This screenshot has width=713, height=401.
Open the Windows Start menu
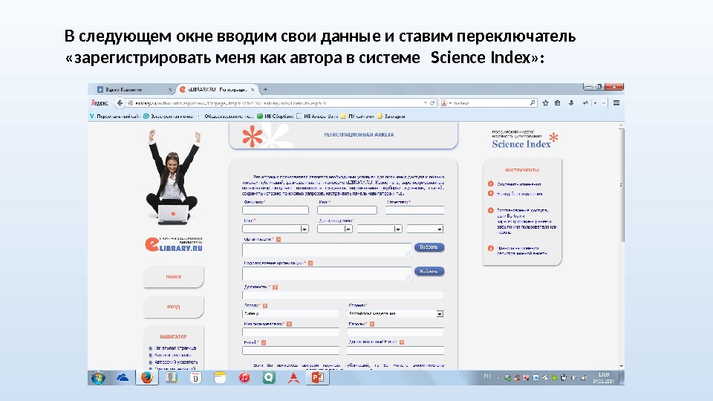click(x=98, y=377)
